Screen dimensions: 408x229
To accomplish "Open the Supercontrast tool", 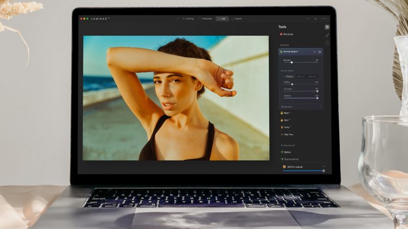I will click(x=282, y=159).
